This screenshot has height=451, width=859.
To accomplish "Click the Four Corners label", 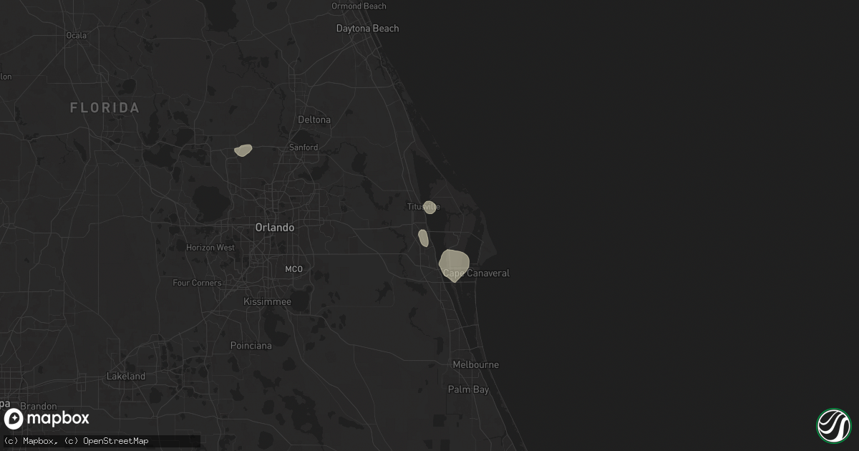I will click(x=197, y=283).
